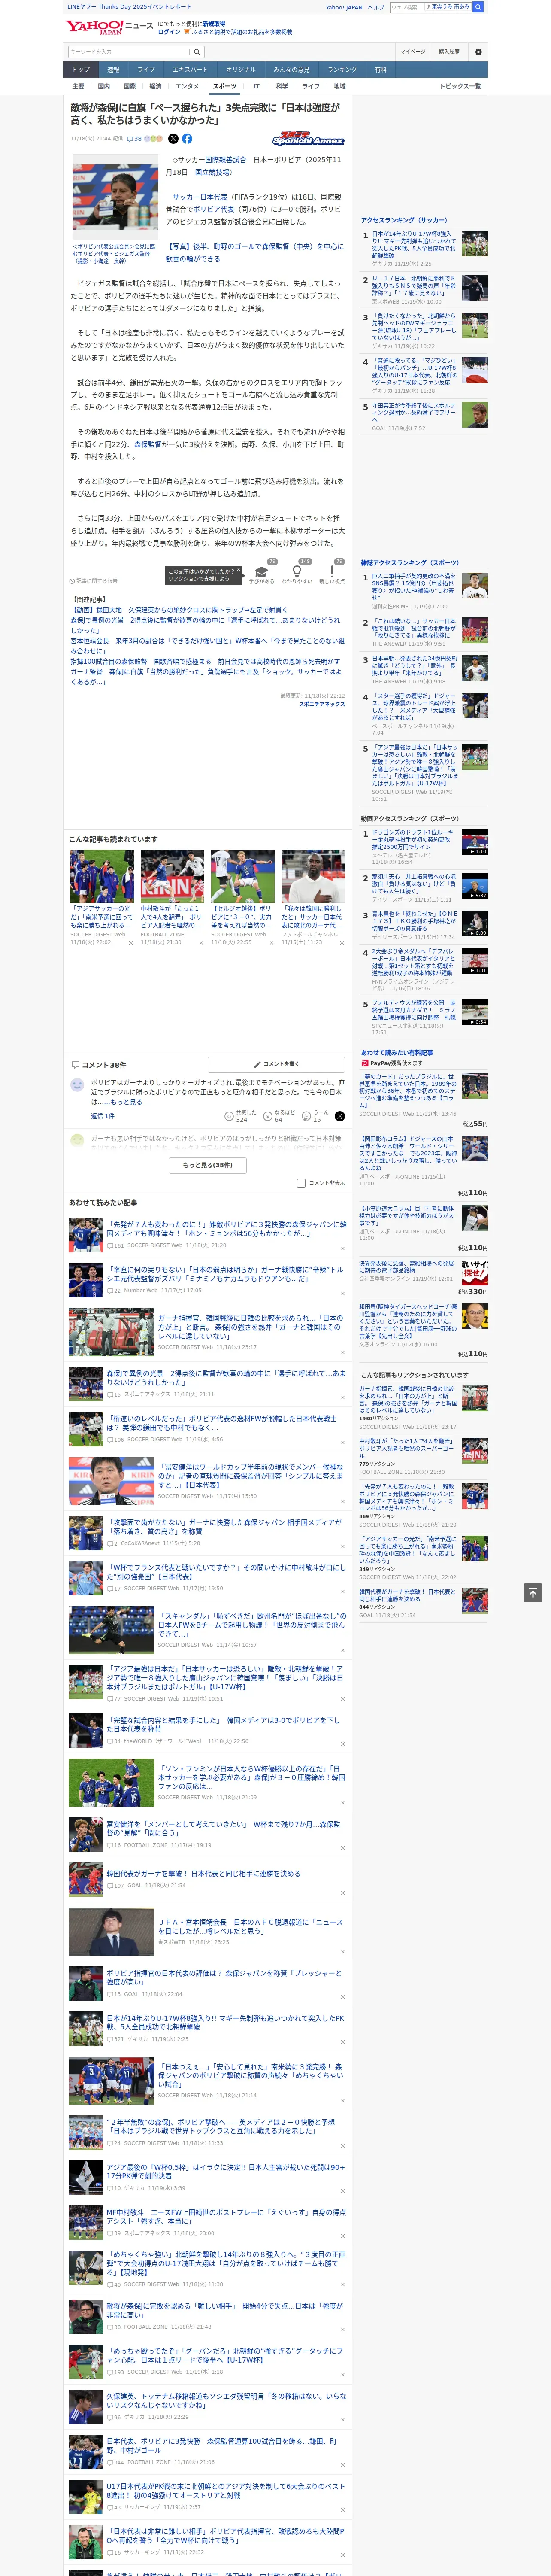Open the 主要 category tab

pos(78,86)
